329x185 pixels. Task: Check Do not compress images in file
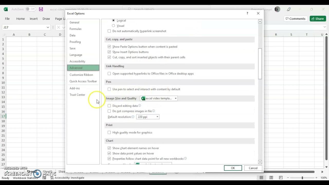coord(109,111)
